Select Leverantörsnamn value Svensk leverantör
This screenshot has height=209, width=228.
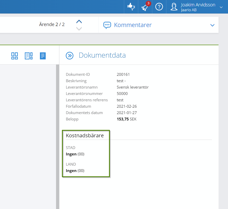coord(133,87)
